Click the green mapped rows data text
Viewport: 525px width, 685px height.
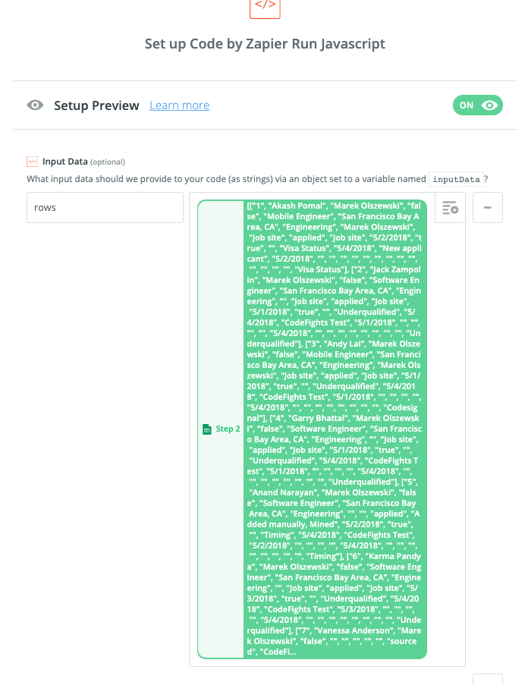point(335,429)
